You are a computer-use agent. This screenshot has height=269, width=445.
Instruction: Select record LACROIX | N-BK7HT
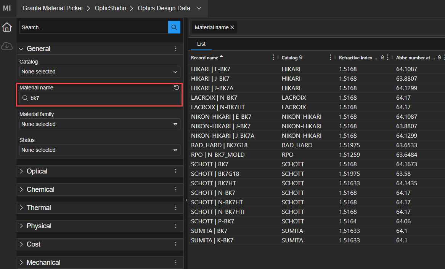tap(218, 107)
